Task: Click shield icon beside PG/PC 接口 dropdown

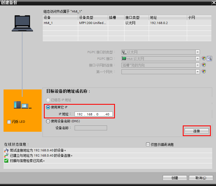Action: pos(204,58)
